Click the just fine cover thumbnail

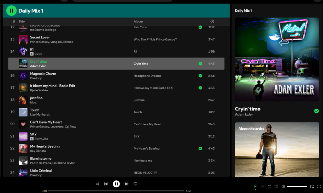click(23, 100)
